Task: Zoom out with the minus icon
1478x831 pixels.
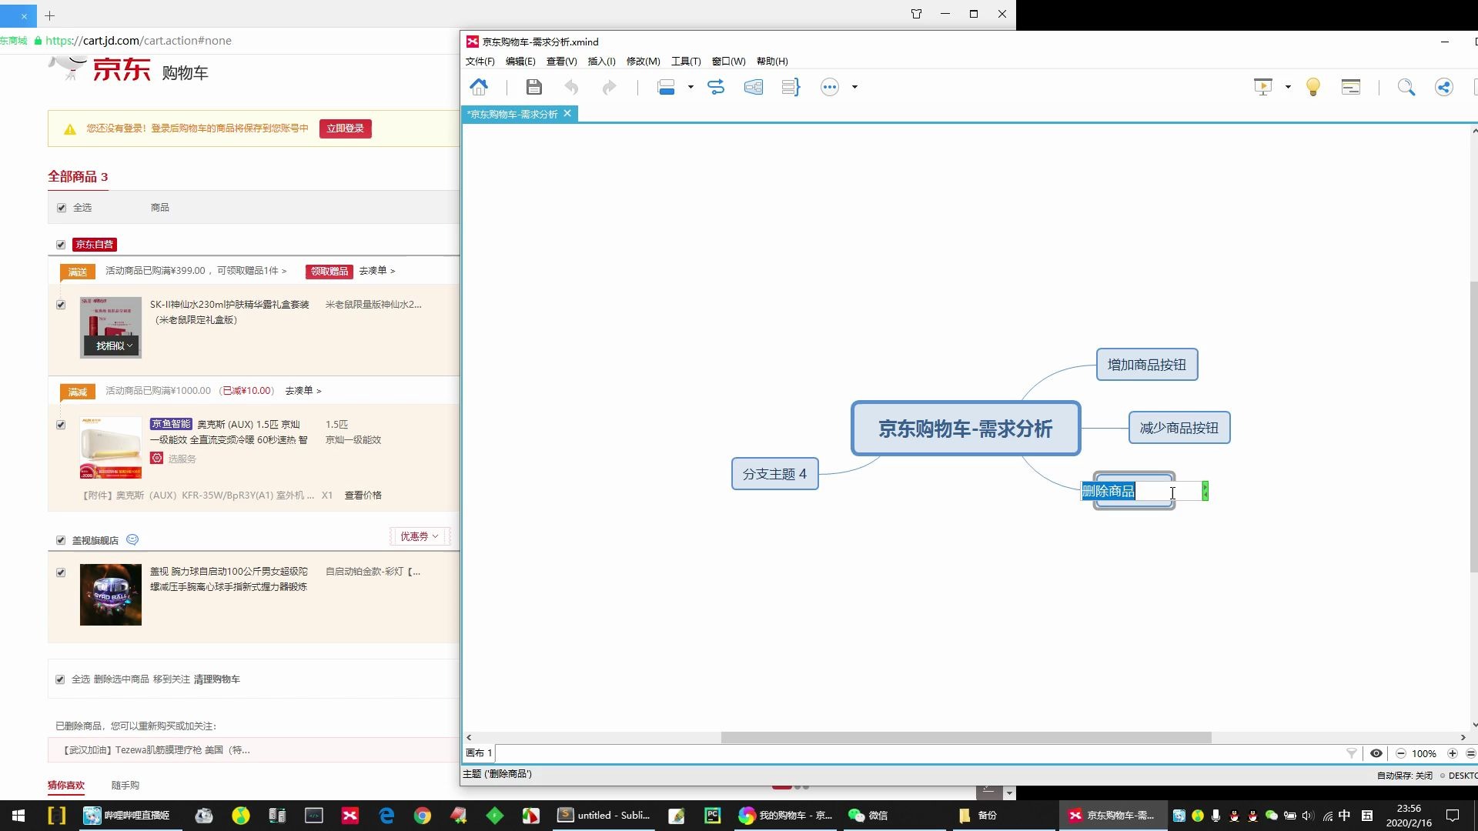Action: click(x=1401, y=753)
